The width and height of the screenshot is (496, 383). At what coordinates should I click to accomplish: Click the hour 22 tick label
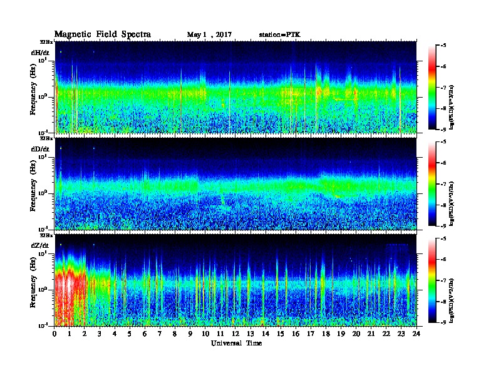(x=386, y=334)
